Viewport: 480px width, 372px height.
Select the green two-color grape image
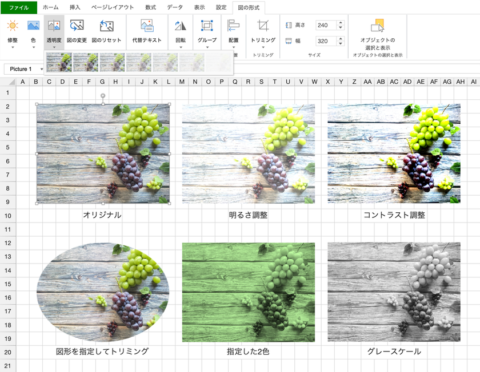coord(249,292)
